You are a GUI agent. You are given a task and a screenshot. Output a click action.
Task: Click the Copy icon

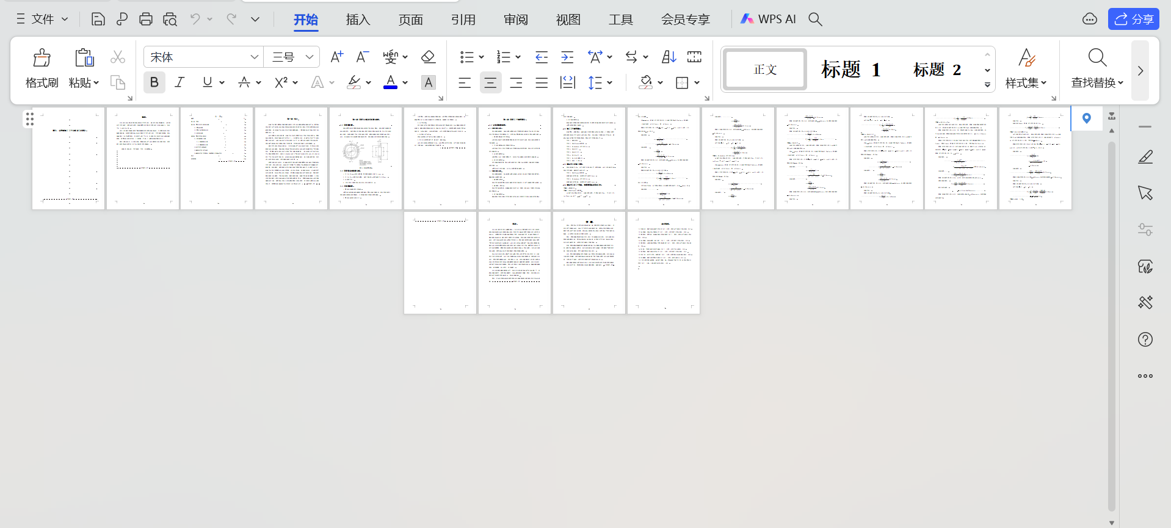coord(118,82)
